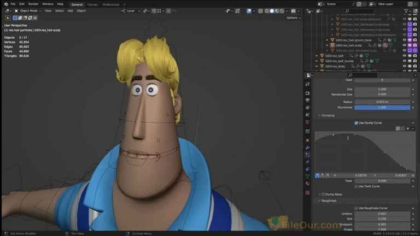Open the Particles properties tab icon
The height and width of the screenshot is (236, 420).
point(307,155)
